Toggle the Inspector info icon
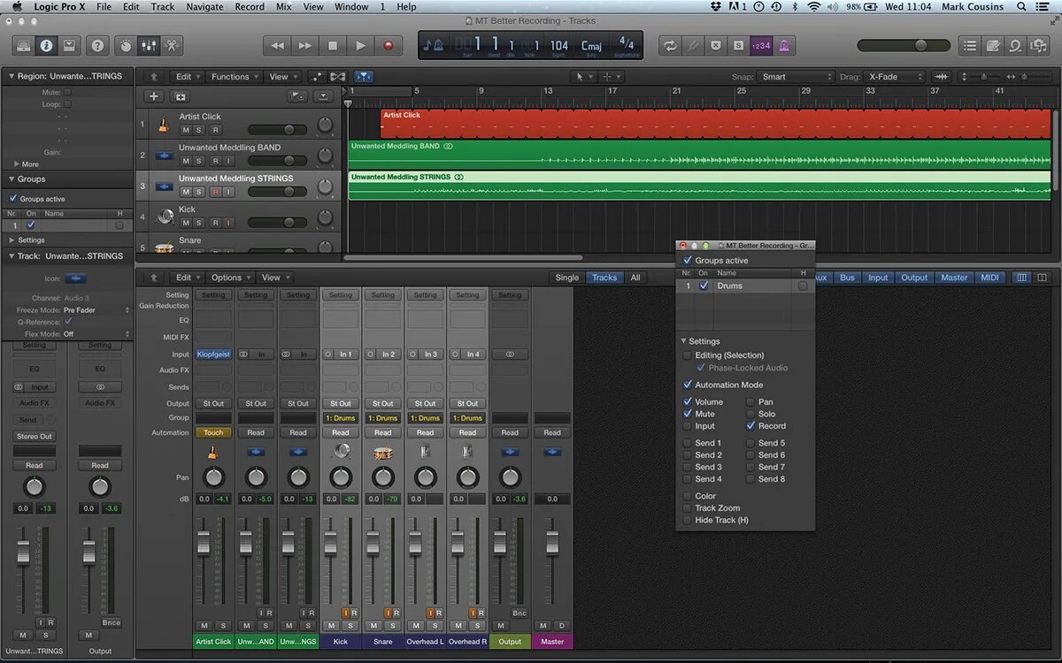This screenshot has width=1062, height=663. point(46,45)
